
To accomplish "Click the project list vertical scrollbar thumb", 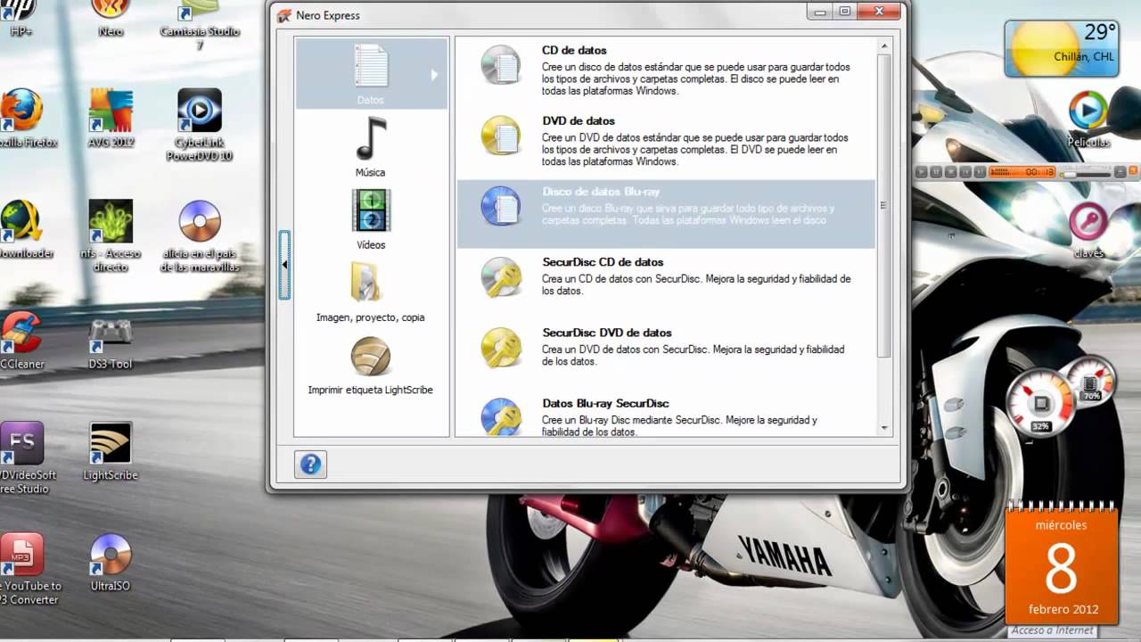I will click(x=884, y=205).
